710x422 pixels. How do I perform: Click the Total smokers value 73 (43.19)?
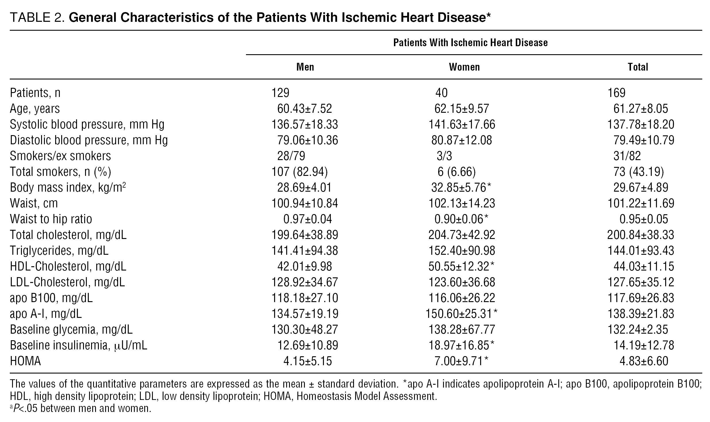coord(638,172)
